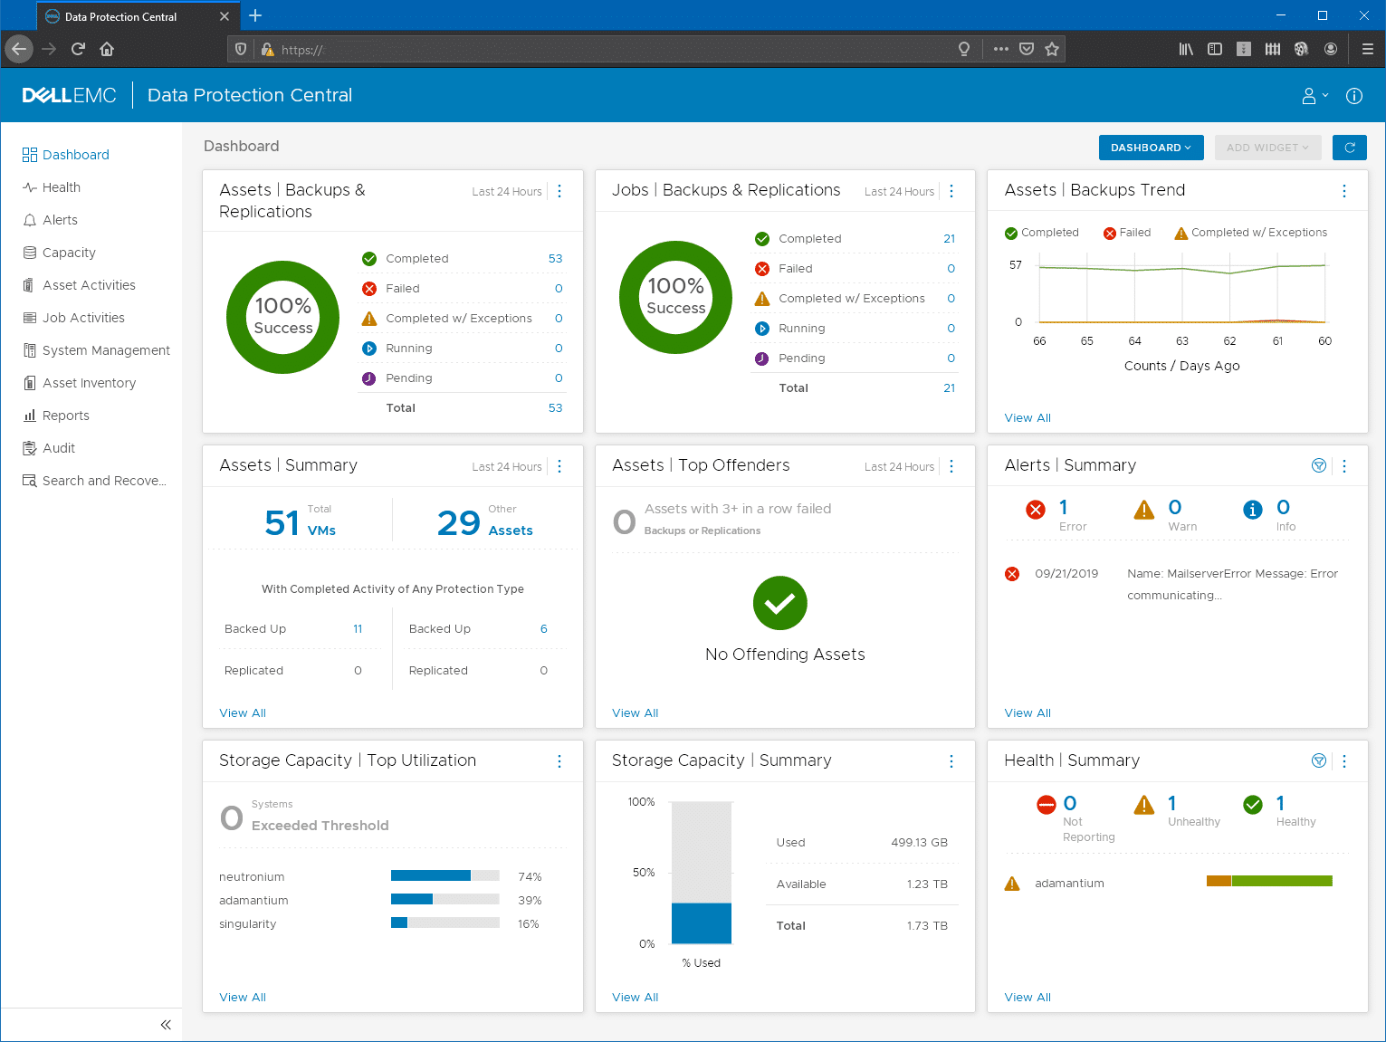The width and height of the screenshot is (1386, 1042).
Task: Bookmark this page with star icon
Action: point(1052,49)
